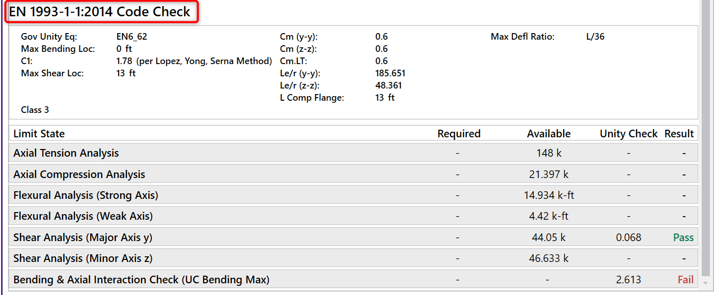
Task: Expand the Axial Tension Analysis row
Action: pos(66,153)
